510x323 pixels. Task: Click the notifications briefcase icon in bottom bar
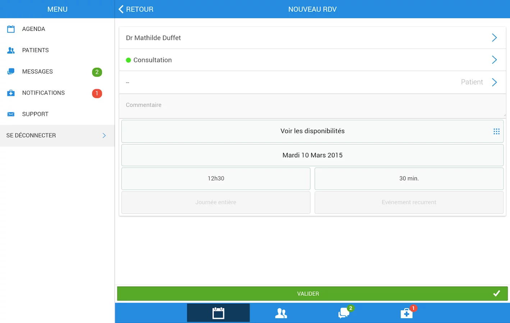406,313
